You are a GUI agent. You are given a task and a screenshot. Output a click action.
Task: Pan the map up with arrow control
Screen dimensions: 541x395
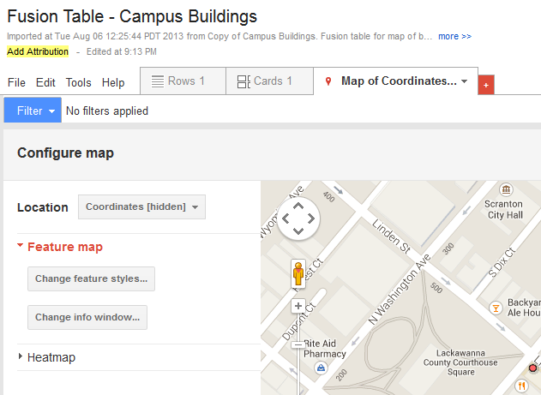pos(298,206)
